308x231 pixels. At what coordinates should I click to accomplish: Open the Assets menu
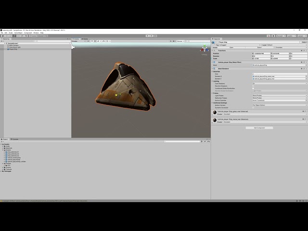pos(11,33)
